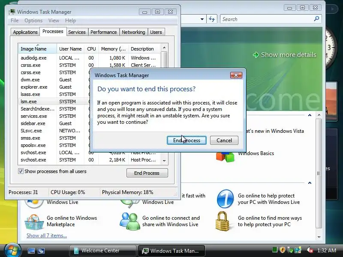343x257 pixels.
Task: Open Windows Marketplace basket icon
Action: pos(34,222)
